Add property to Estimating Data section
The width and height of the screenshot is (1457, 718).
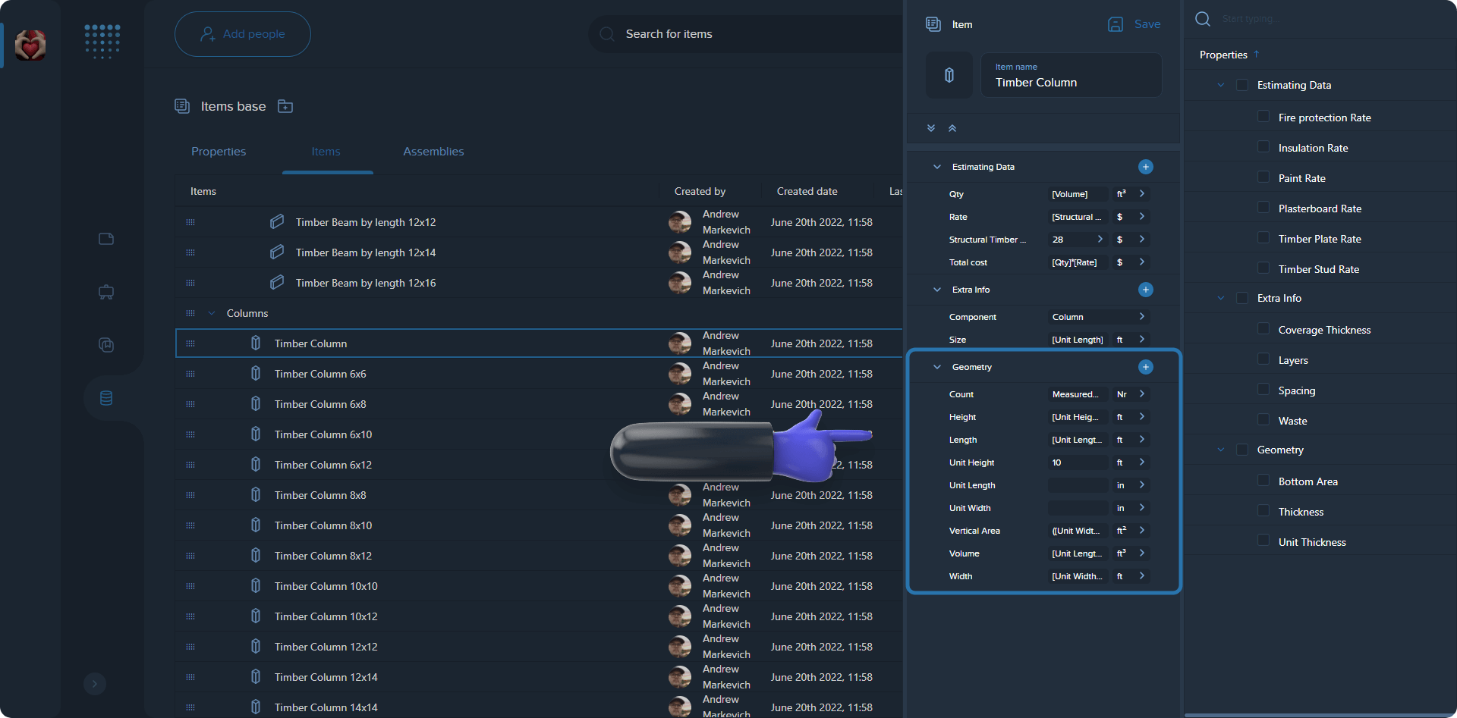pos(1146,167)
